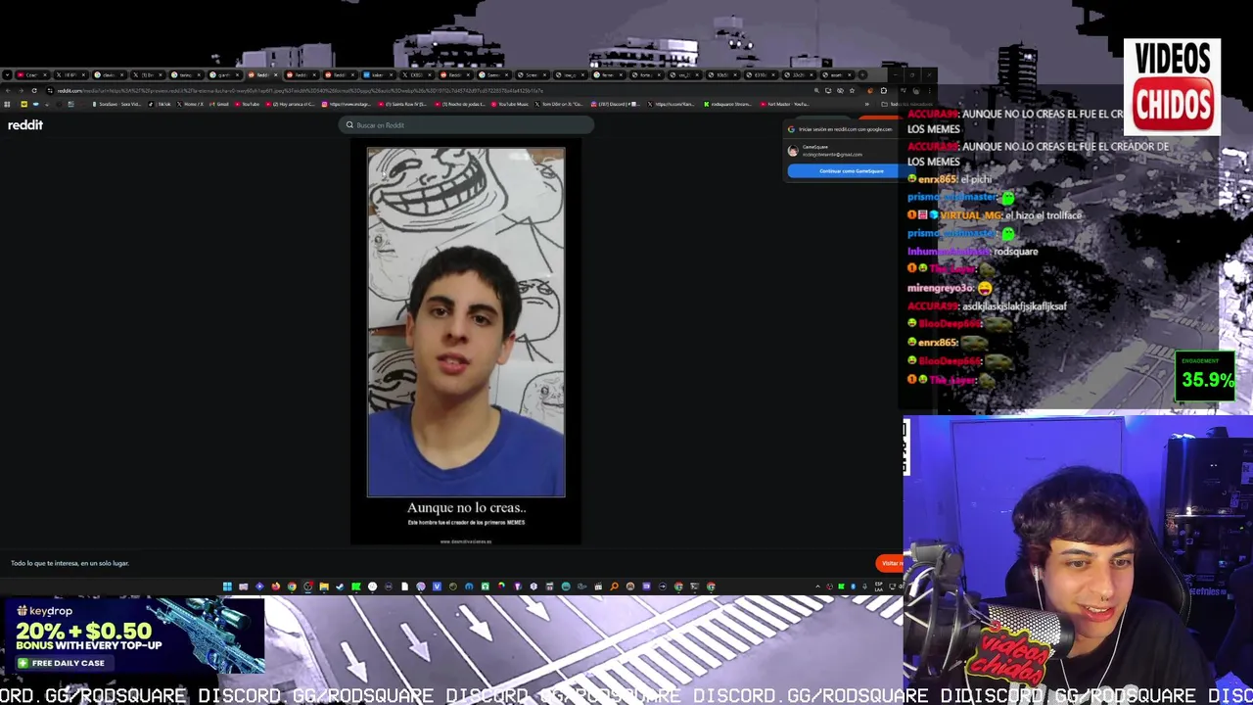Open the TikTok bookmark
Viewport: 1253px width, 705px height.
coord(160,104)
